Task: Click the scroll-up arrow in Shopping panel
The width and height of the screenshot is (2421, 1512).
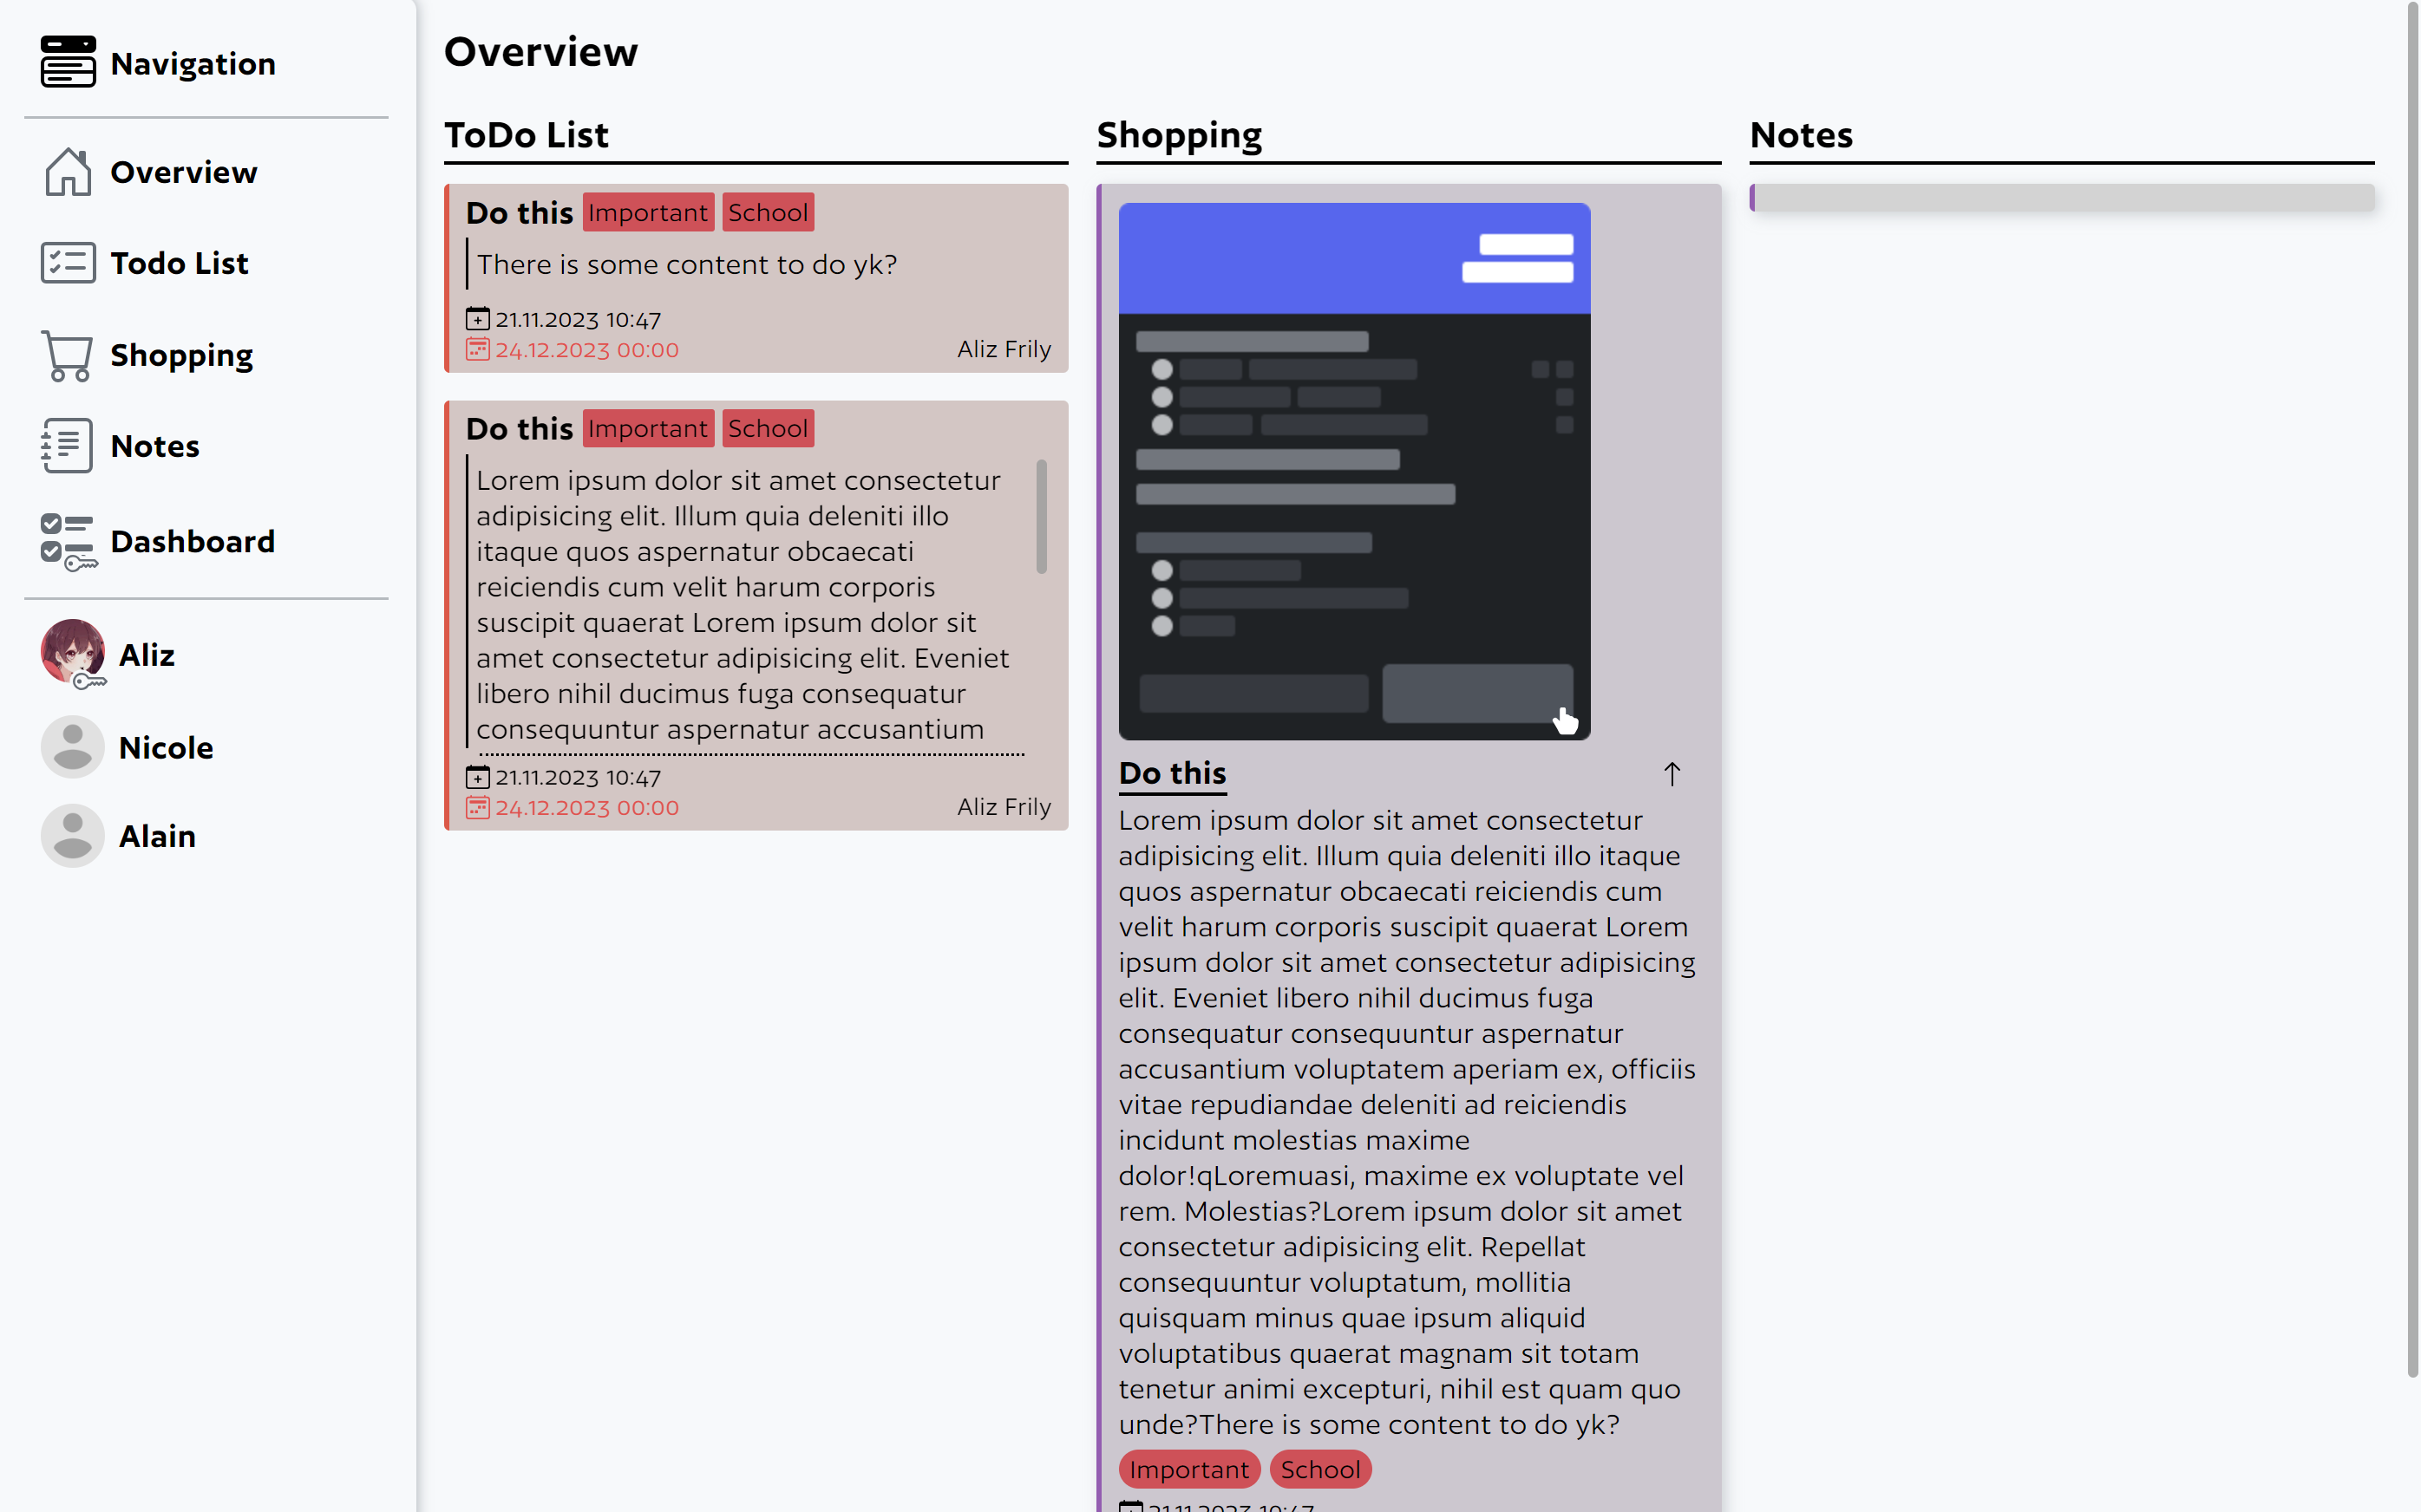Action: [1672, 773]
